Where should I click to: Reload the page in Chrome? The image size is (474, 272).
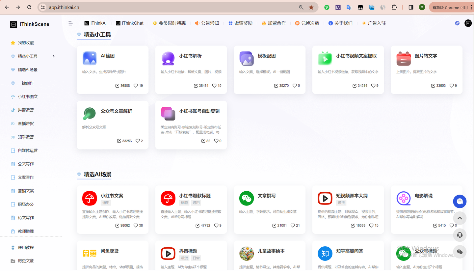pos(29,7)
